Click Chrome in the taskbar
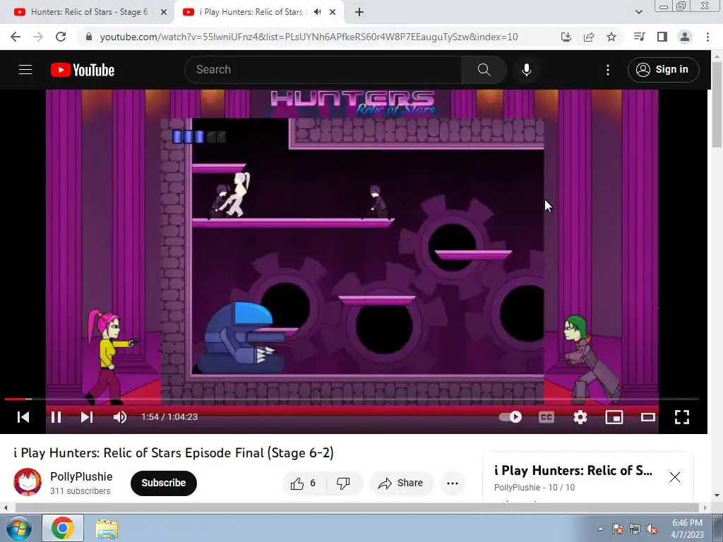Viewport: 723px width, 542px height. [63, 528]
